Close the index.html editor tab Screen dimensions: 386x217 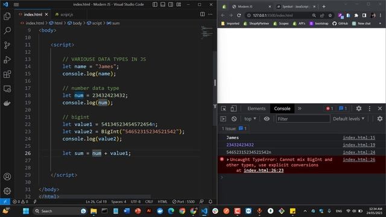(46, 14)
